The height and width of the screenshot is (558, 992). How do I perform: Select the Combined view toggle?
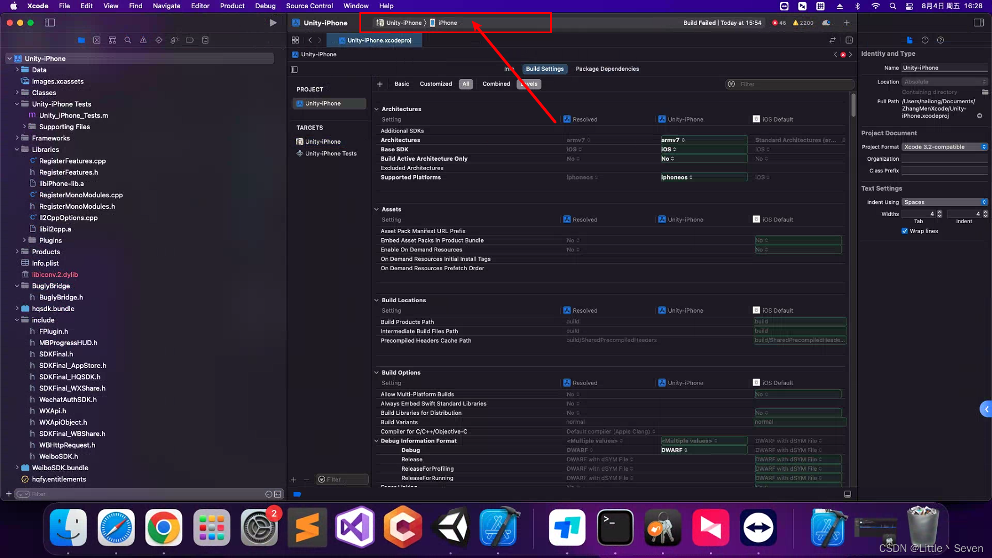pos(496,84)
